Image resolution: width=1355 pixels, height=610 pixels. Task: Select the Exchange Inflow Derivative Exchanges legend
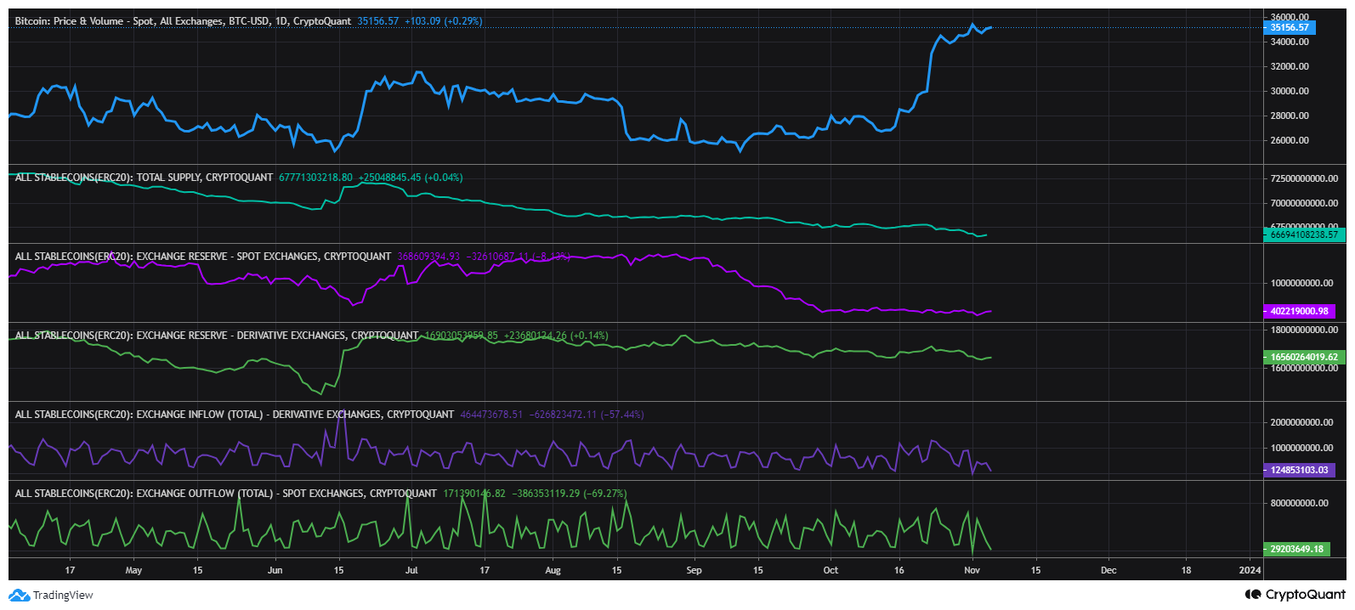point(234,415)
